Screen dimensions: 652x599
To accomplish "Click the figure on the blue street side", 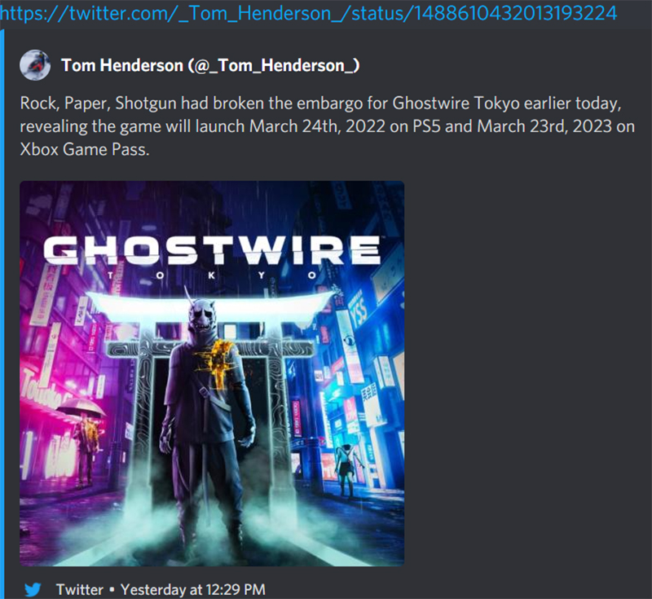I will pyautogui.click(x=345, y=469).
